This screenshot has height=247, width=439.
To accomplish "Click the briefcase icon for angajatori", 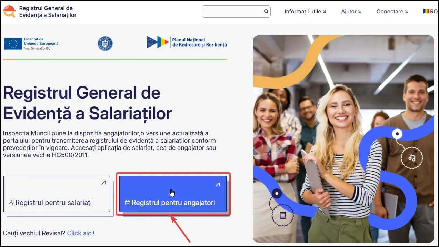I will point(127,203).
